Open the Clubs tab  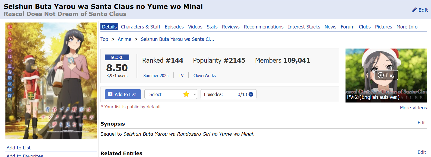(365, 27)
